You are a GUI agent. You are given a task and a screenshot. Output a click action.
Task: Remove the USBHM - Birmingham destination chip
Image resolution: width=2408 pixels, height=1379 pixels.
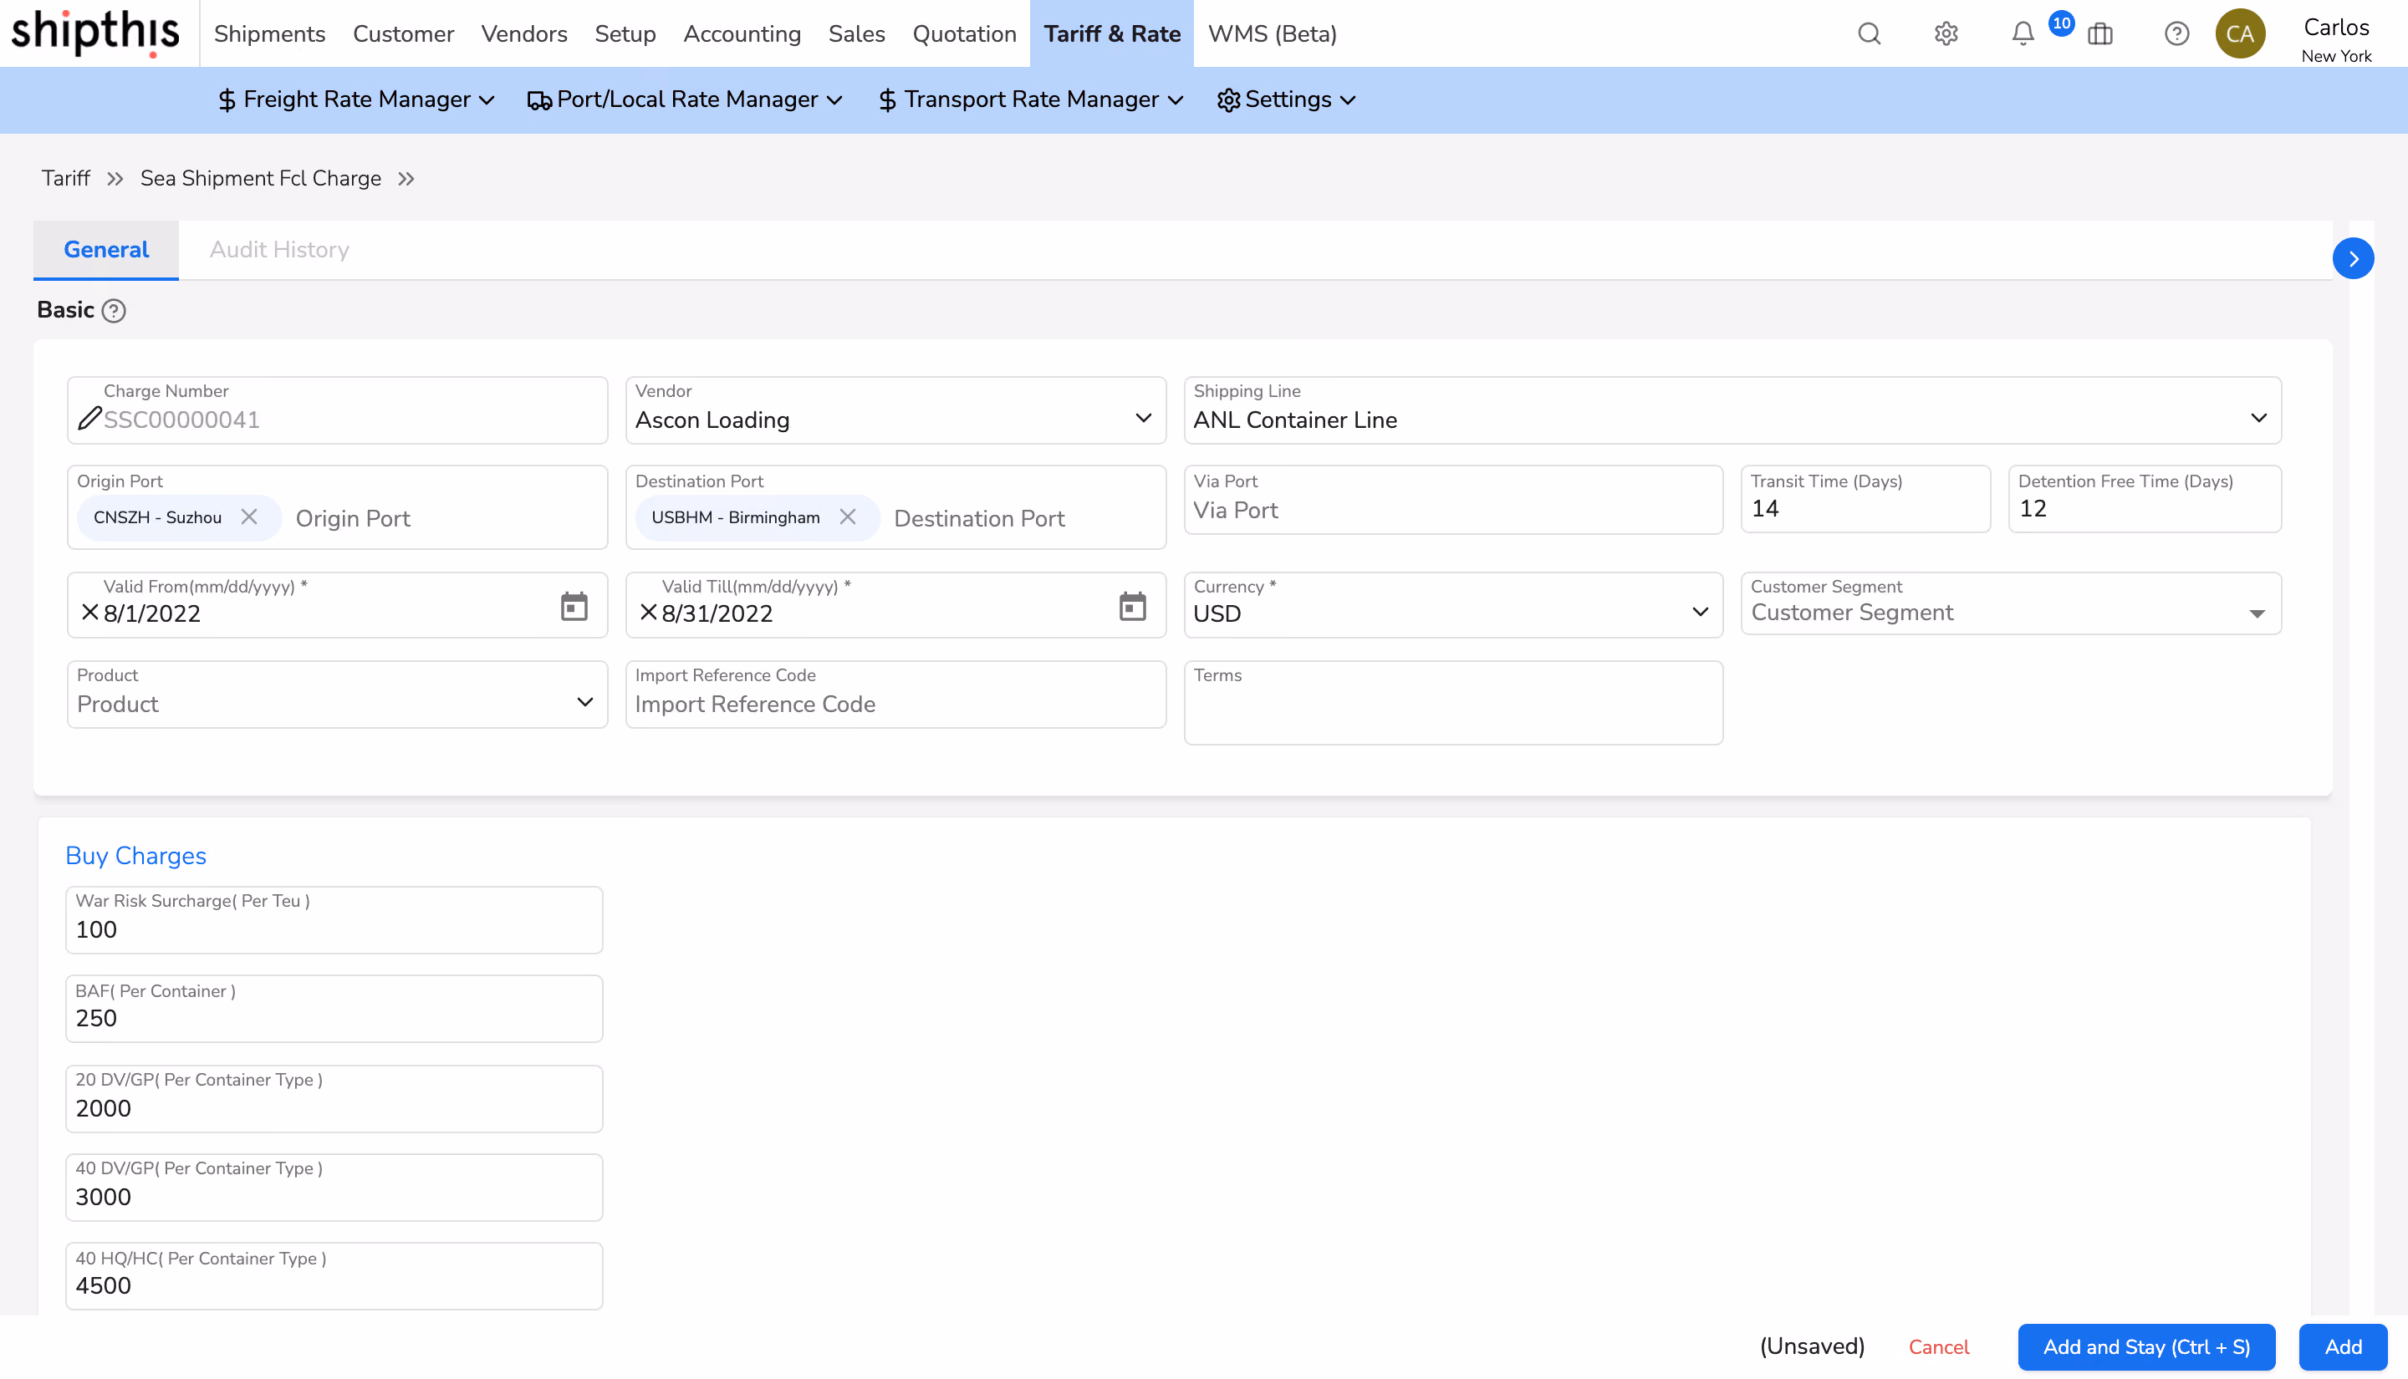[848, 517]
